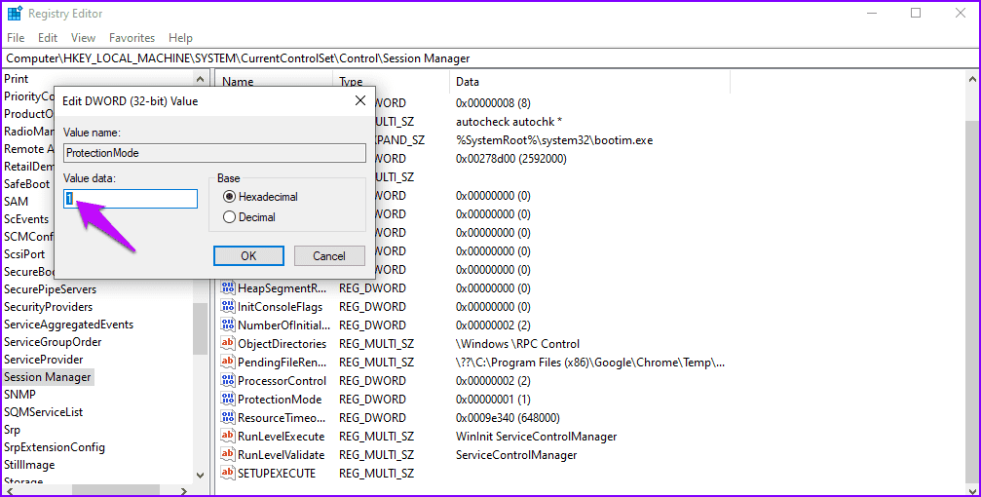Click data value 0x00278d00 (2592000)
Image resolution: width=981 pixels, height=497 pixels.
511,159
